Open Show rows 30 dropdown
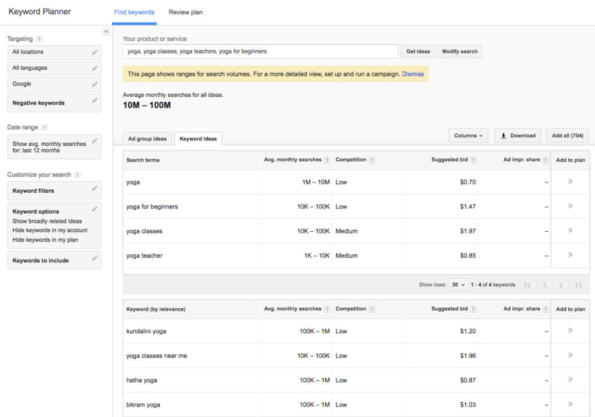The image size is (595, 417). click(x=458, y=285)
